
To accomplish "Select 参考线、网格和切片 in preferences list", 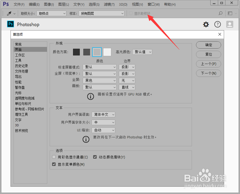I will pos(30,109).
